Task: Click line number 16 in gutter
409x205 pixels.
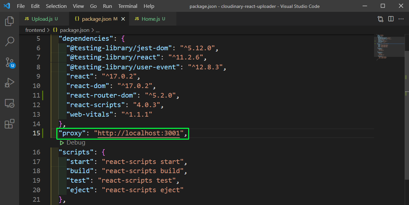Action: click(36, 152)
